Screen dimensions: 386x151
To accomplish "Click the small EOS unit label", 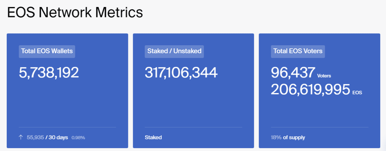I will tap(357, 93).
